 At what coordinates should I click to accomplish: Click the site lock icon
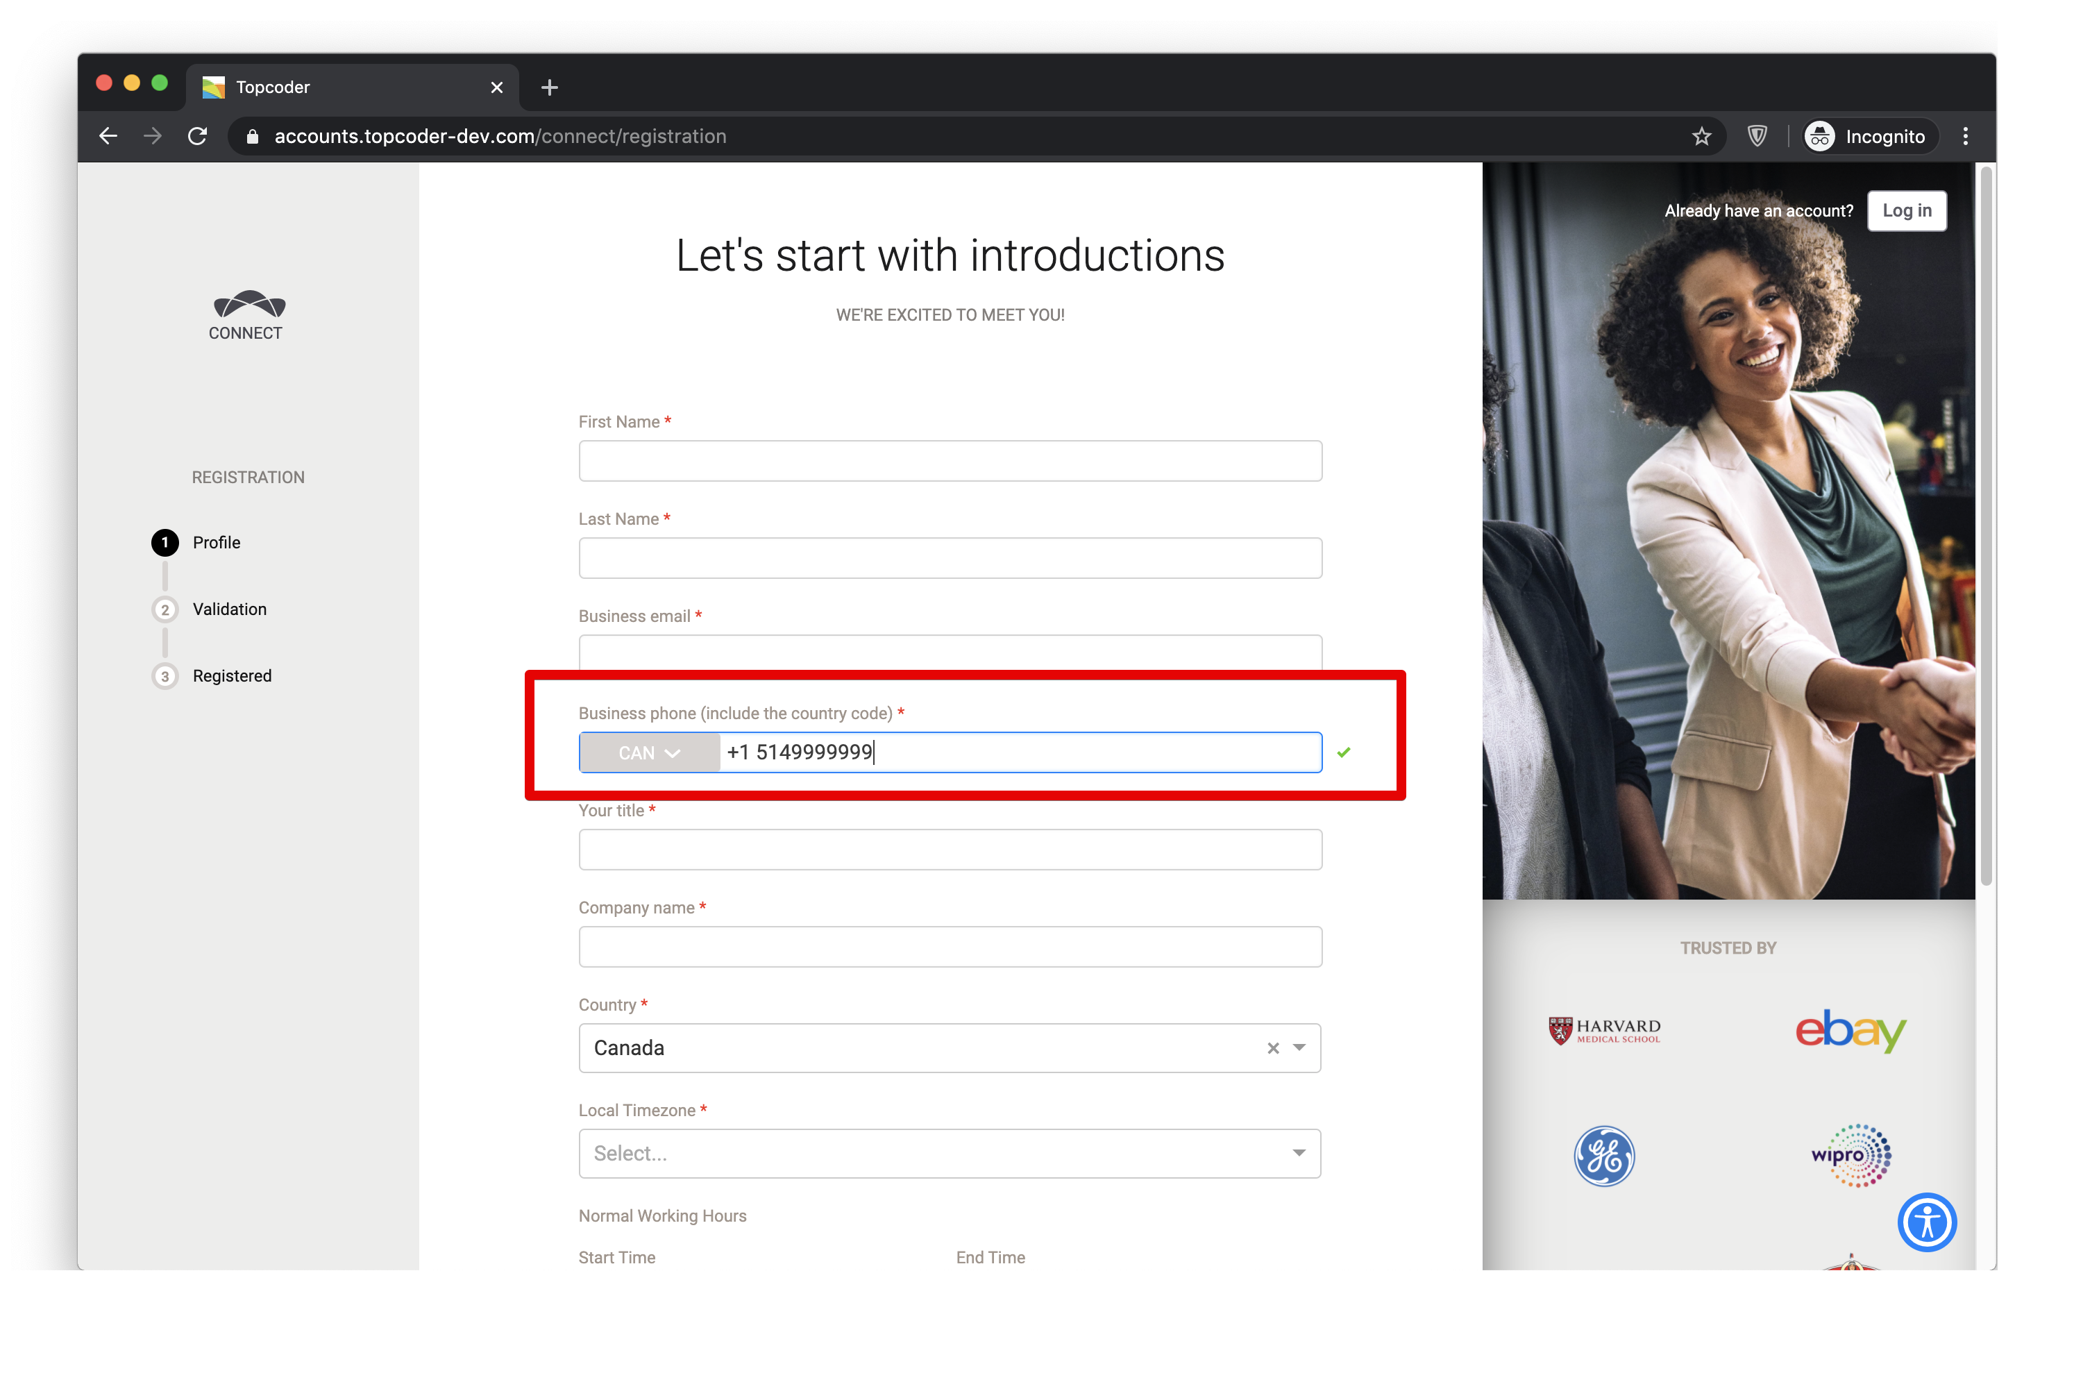point(252,137)
